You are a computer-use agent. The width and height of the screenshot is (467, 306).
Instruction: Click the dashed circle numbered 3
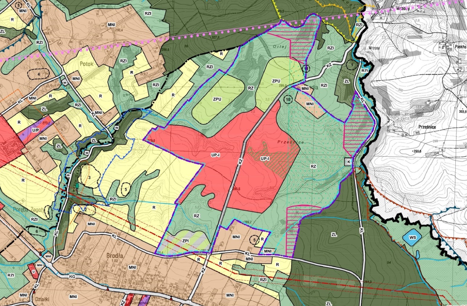(89, 177)
